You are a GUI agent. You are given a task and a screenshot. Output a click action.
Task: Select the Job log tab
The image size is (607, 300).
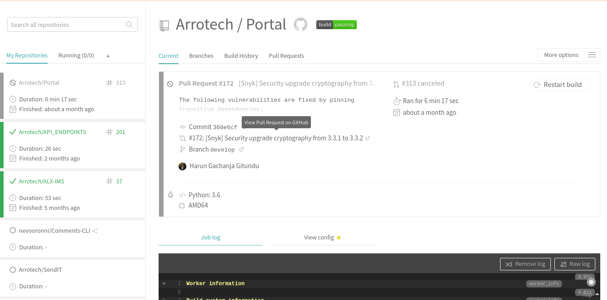(x=210, y=237)
